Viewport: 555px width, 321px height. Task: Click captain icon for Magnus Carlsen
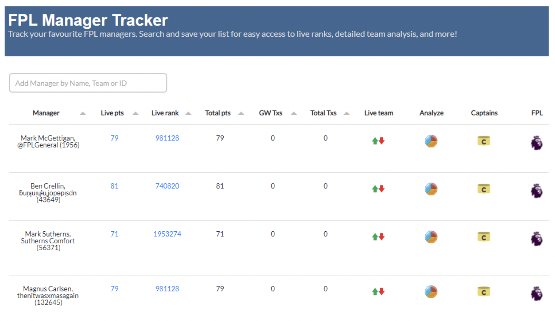pos(484,291)
